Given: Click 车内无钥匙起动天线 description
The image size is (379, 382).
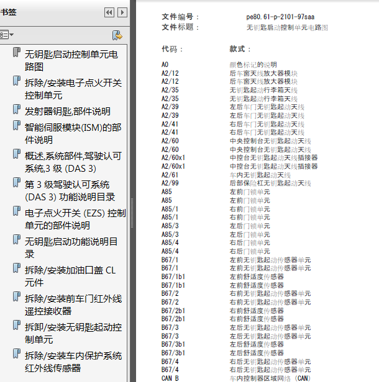Looking at the screenshot, I should [x=260, y=175].
